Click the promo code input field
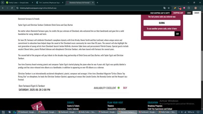This screenshot has height=114, width=203. coord(159,34)
